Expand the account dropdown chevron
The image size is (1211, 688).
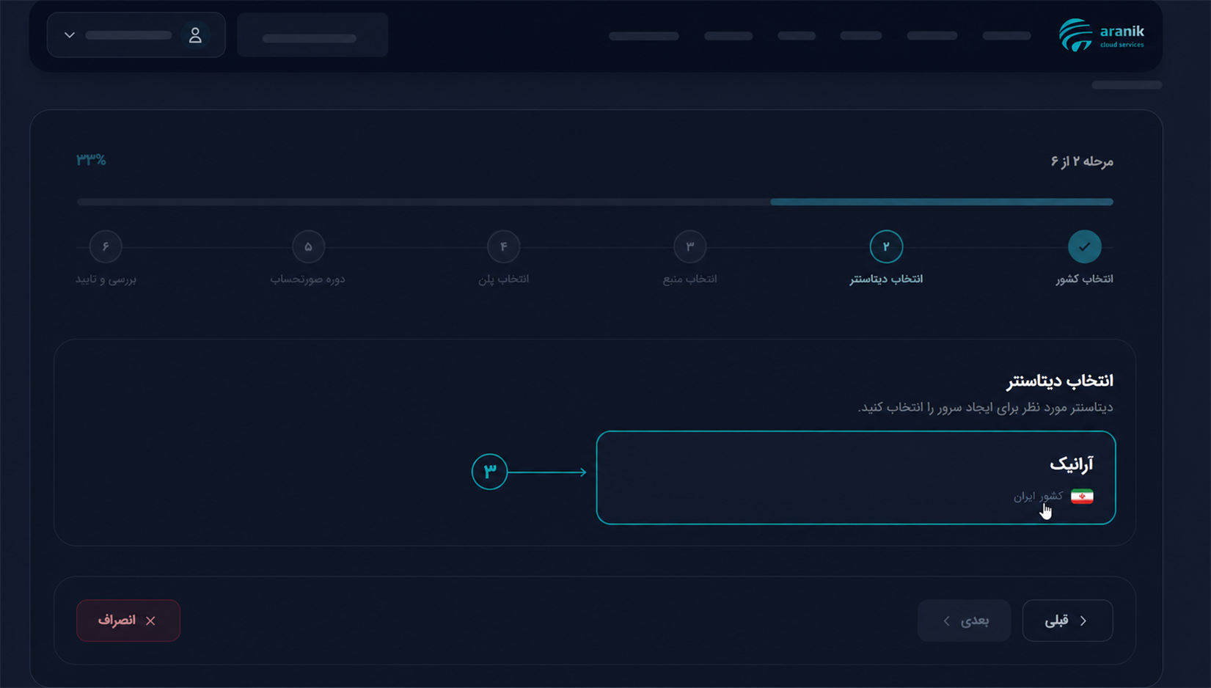point(70,35)
